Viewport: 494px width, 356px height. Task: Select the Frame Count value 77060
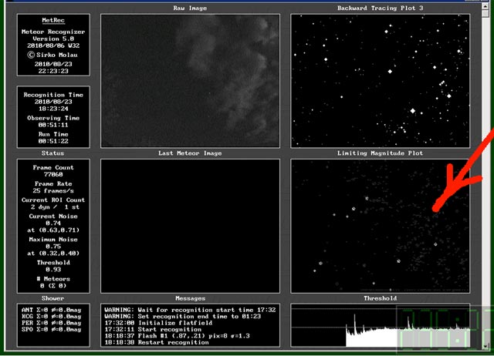coord(53,175)
